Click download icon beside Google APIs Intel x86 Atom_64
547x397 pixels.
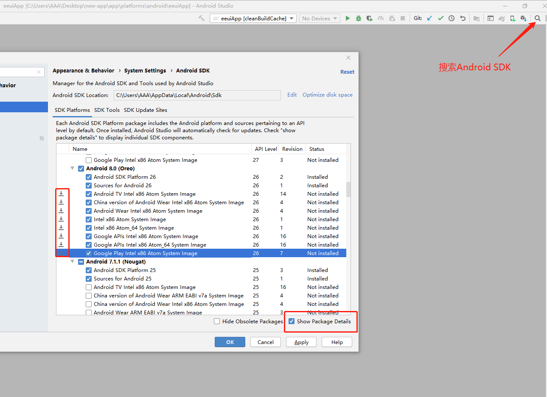pos(61,244)
